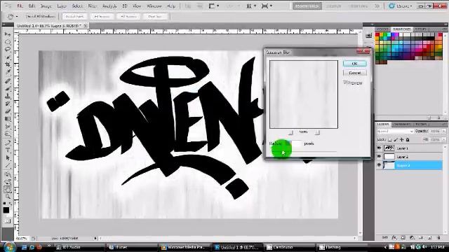Click the foreground color swatch
The image size is (449, 252).
click(x=6, y=210)
